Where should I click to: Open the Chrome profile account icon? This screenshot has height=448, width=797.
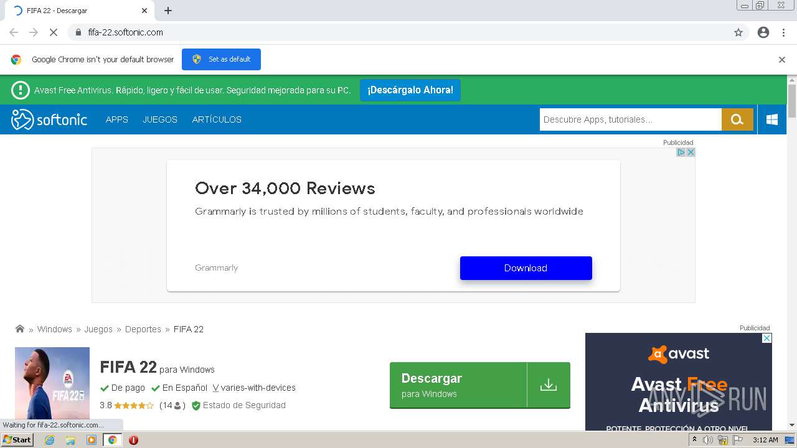(763, 32)
